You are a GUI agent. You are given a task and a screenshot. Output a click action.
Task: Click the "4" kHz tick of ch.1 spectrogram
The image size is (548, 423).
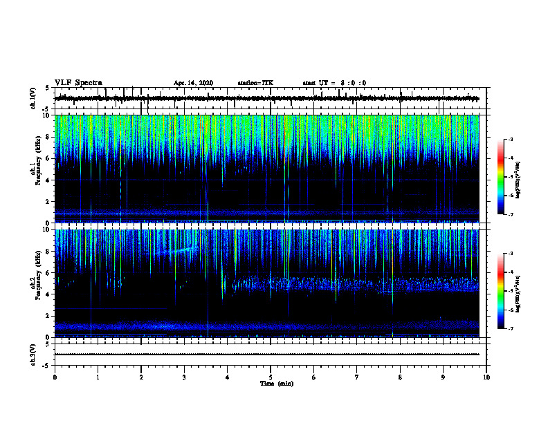click(48, 180)
